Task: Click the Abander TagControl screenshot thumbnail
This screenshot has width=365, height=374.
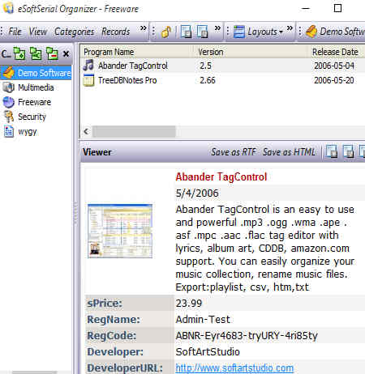Action: [x=120, y=231]
